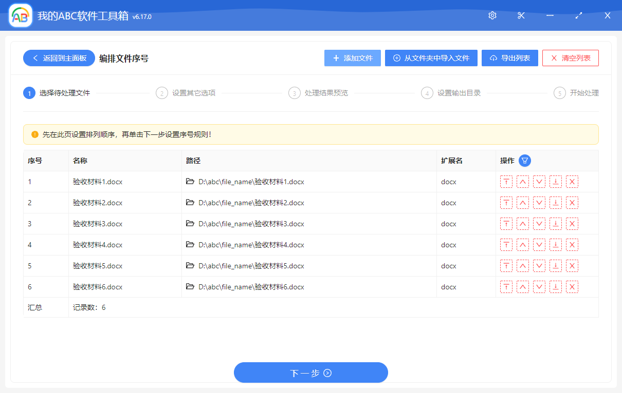Proceed using the 下一步 button

click(x=310, y=372)
